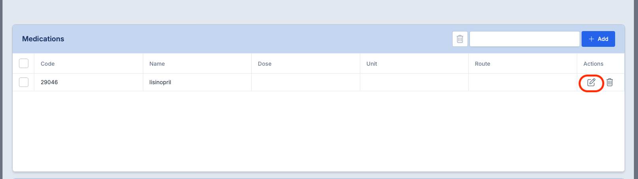Image resolution: width=638 pixels, height=179 pixels.
Task: Click the Name column header
Action: [x=157, y=64]
